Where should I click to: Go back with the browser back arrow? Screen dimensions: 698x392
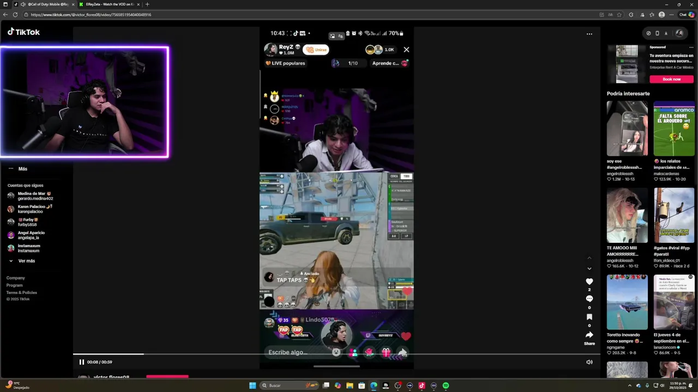pyautogui.click(x=5, y=15)
